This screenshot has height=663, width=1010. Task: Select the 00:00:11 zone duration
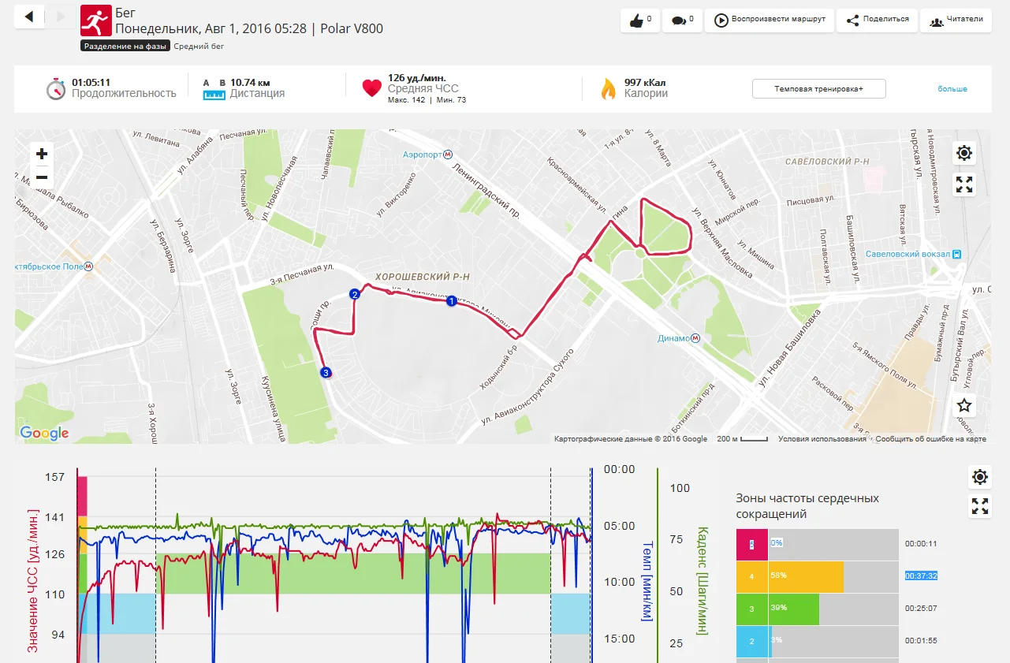click(x=921, y=544)
